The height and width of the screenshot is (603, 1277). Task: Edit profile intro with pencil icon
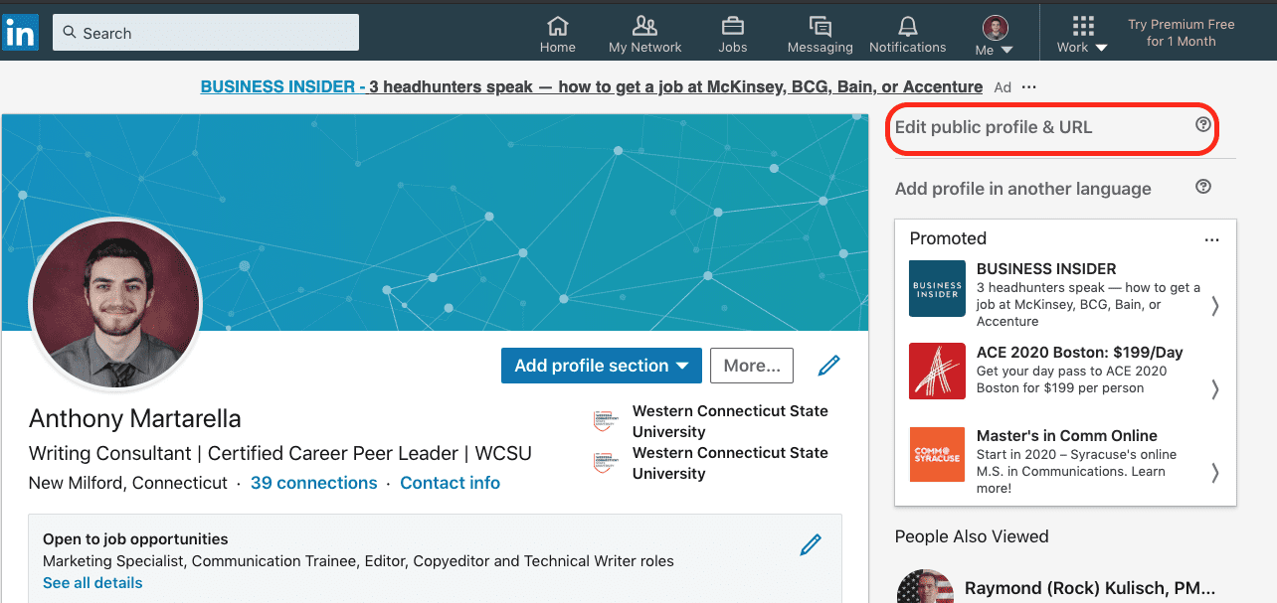pos(828,366)
